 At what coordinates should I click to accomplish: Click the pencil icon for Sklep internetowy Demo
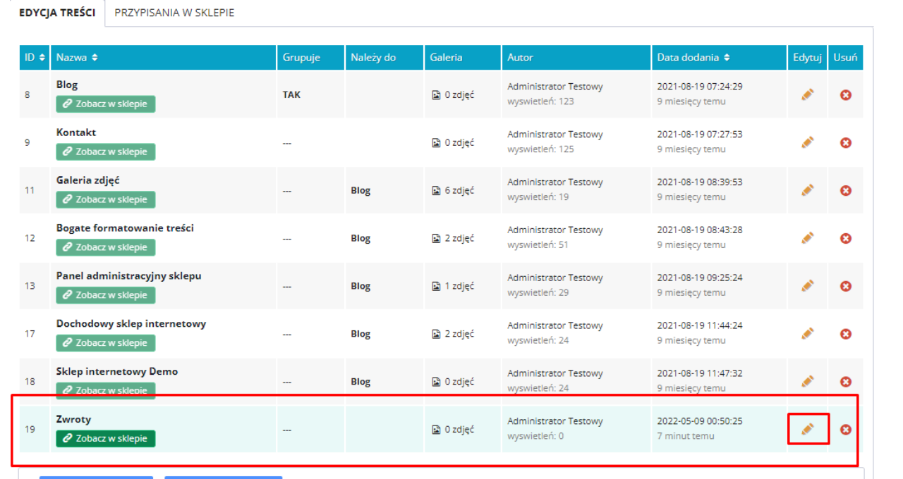click(808, 381)
